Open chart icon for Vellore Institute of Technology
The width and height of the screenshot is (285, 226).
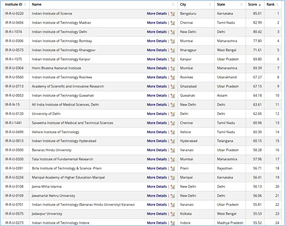coord(173,132)
